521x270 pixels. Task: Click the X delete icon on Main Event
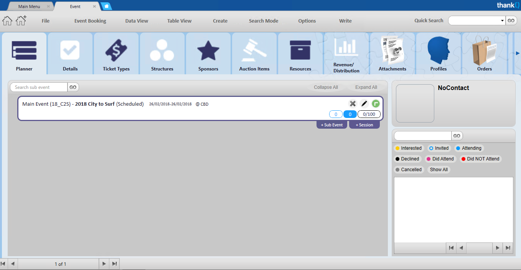point(353,103)
